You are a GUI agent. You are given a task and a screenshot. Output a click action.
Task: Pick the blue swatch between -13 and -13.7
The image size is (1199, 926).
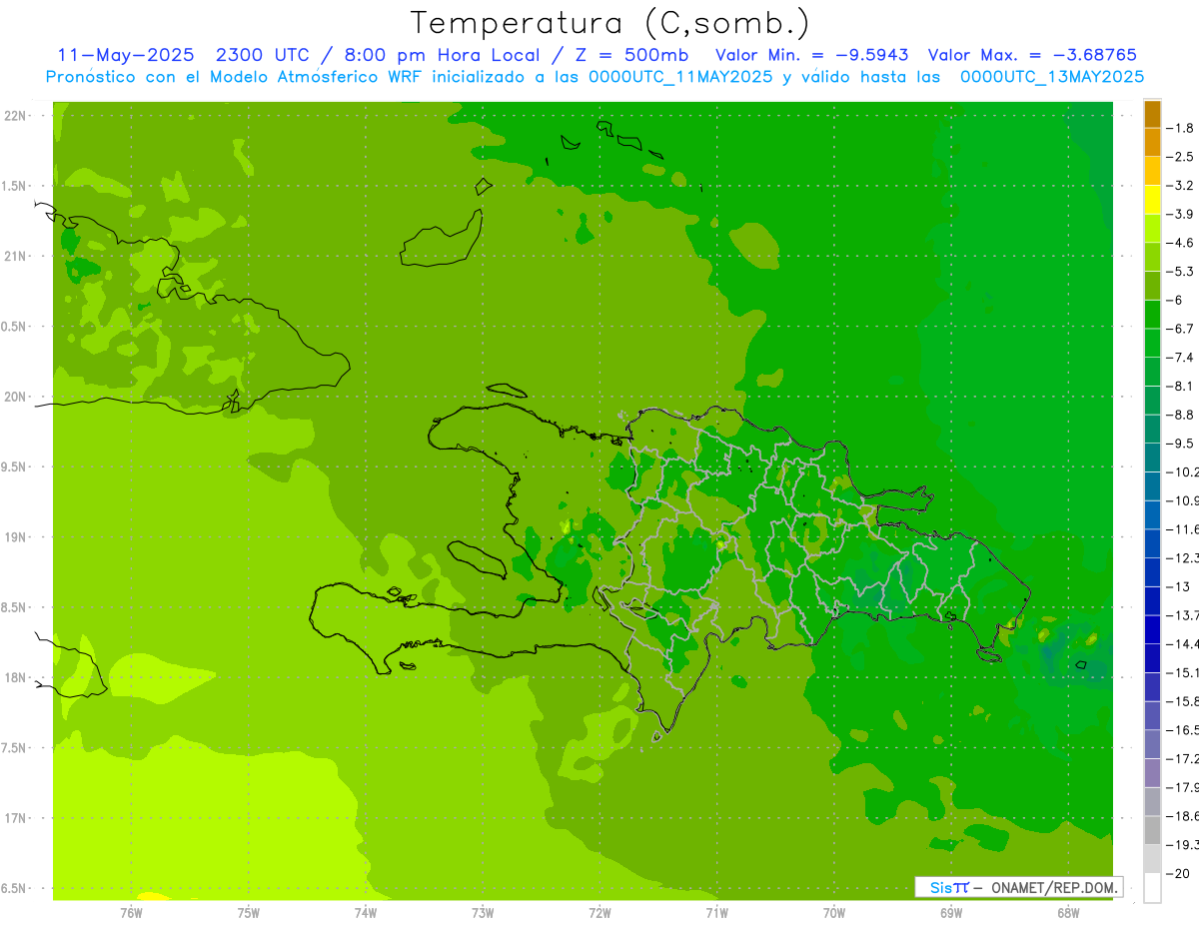click(1152, 600)
